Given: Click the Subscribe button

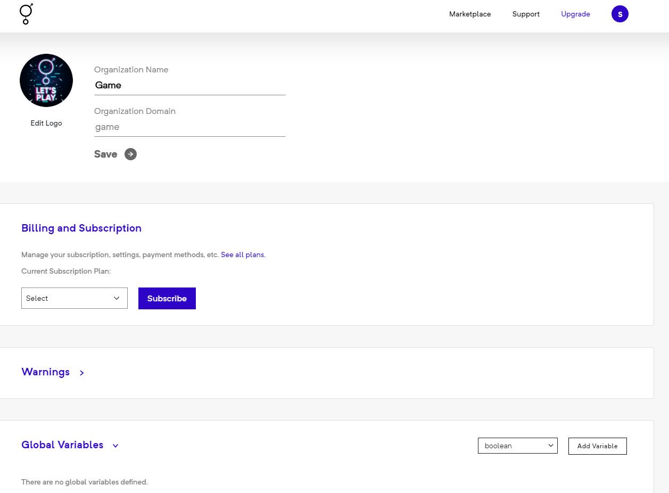Looking at the screenshot, I should pyautogui.click(x=167, y=298).
